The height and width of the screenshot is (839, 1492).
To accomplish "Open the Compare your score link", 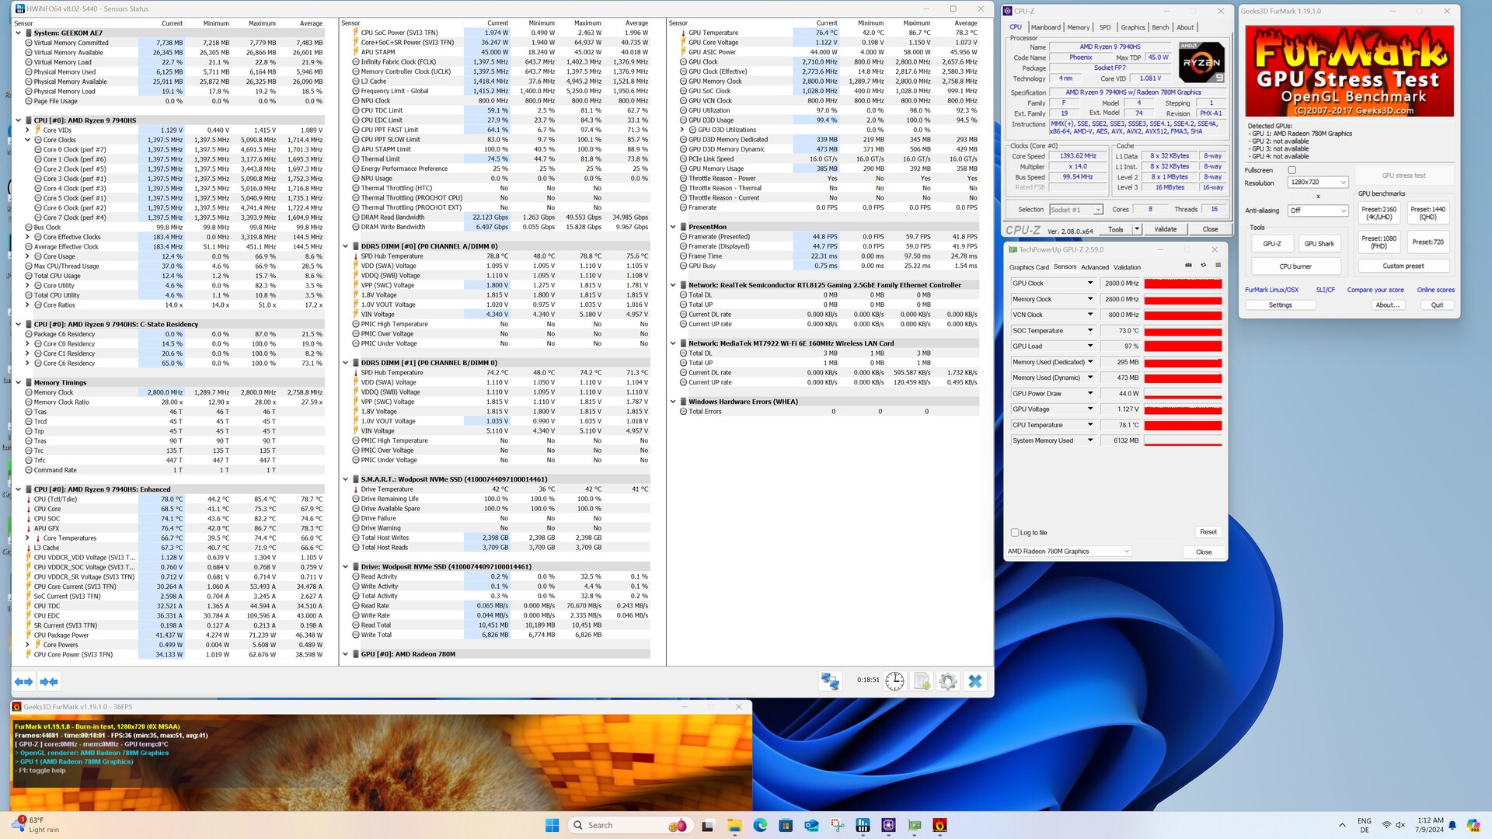I will click(x=1375, y=290).
